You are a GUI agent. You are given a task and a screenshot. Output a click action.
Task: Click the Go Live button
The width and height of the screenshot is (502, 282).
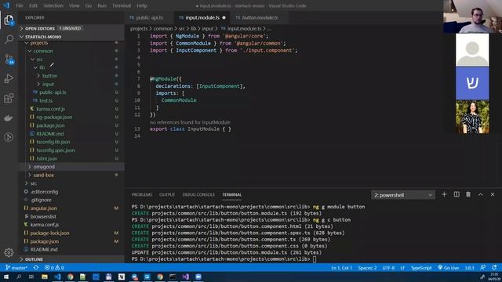[448, 268]
